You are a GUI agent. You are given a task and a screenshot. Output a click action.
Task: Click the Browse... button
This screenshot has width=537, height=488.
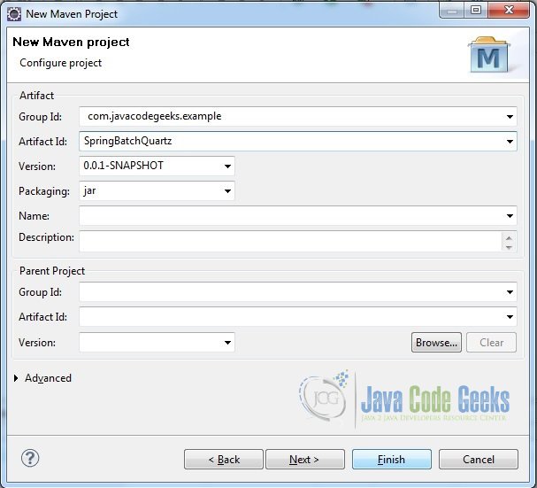436,342
